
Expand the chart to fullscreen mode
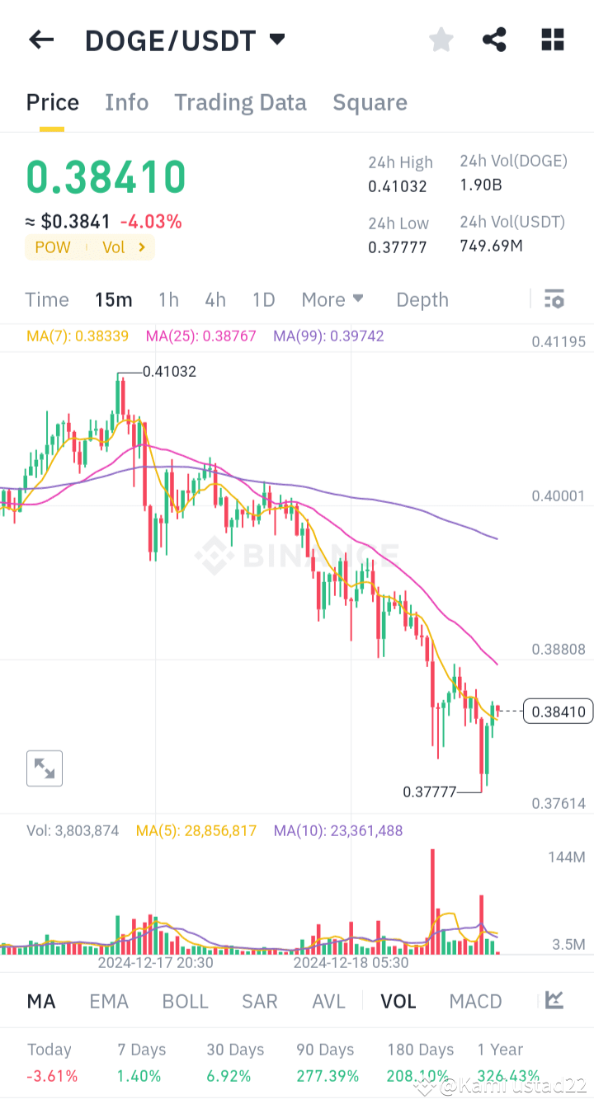point(44,768)
